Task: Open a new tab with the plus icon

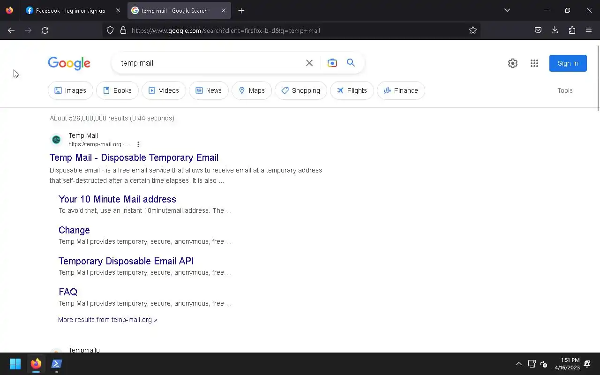Action: (241, 10)
